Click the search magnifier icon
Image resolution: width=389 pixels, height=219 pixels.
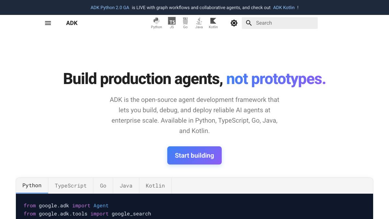[x=249, y=23]
